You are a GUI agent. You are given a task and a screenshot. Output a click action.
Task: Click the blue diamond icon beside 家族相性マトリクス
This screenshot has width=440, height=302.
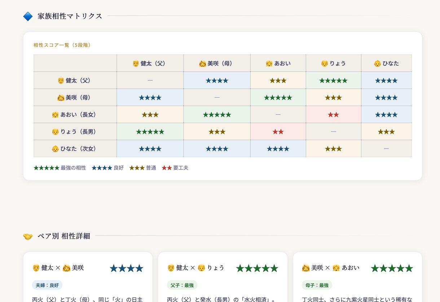(28, 16)
